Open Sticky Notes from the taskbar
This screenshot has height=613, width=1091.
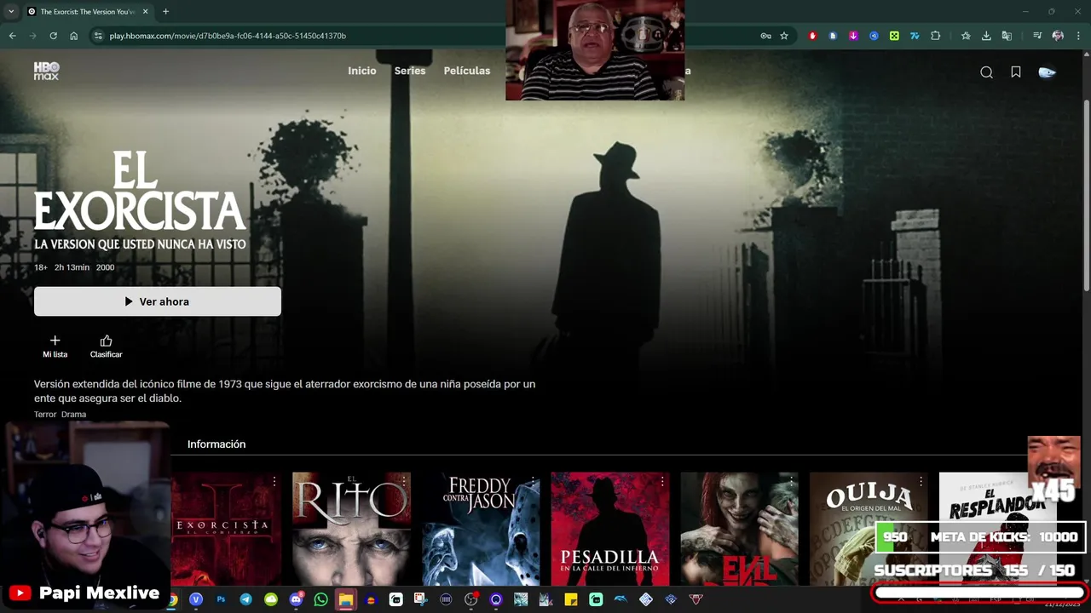coord(571,599)
